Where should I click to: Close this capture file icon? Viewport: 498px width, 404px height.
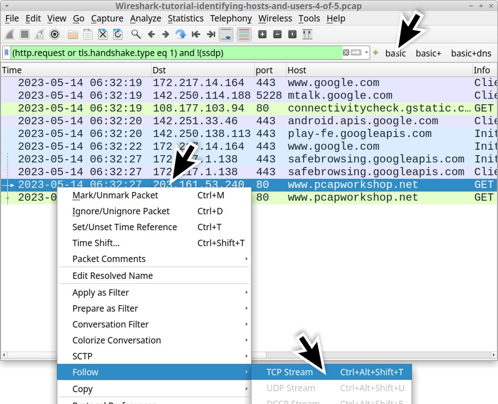point(103,34)
